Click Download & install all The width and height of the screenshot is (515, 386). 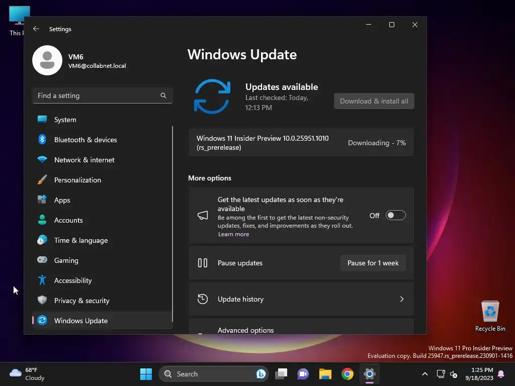pyautogui.click(x=374, y=101)
